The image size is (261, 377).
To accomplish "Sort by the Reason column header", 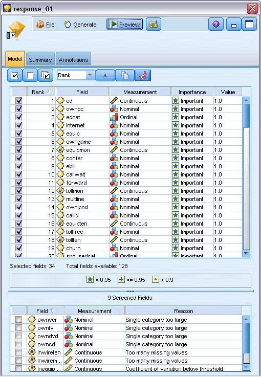I will coord(184,311).
